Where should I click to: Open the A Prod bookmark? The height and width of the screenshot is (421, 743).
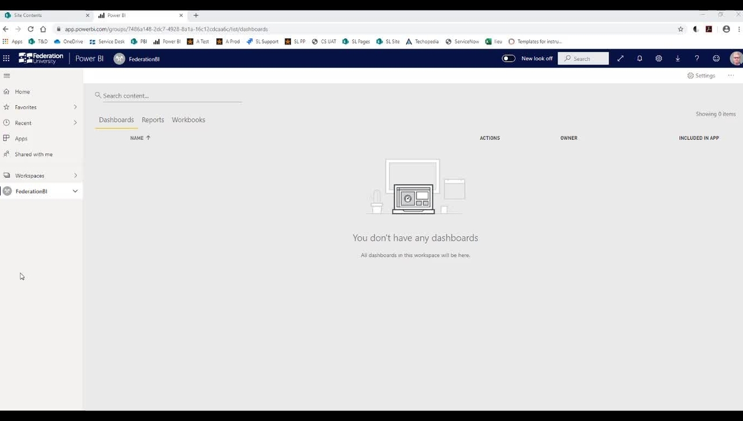228,42
